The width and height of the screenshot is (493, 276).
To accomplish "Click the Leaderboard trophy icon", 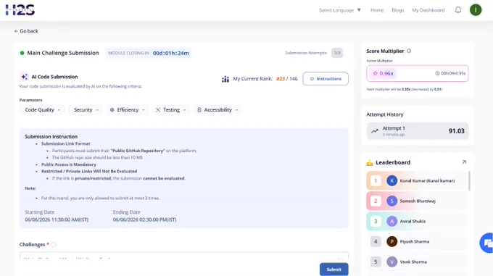I will point(370,162).
